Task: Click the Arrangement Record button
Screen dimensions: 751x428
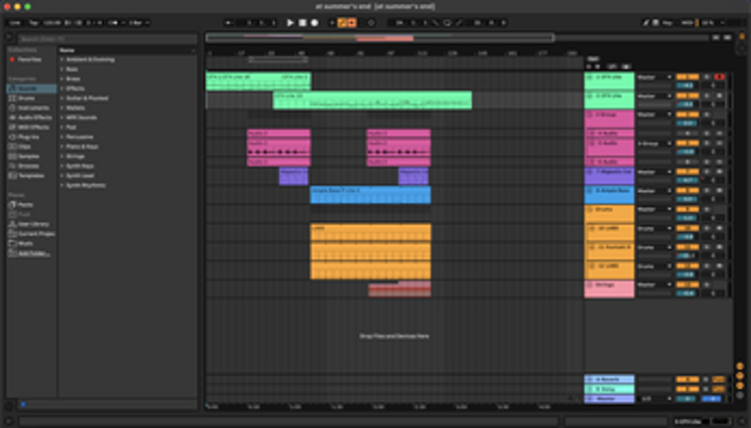Action: (315, 22)
